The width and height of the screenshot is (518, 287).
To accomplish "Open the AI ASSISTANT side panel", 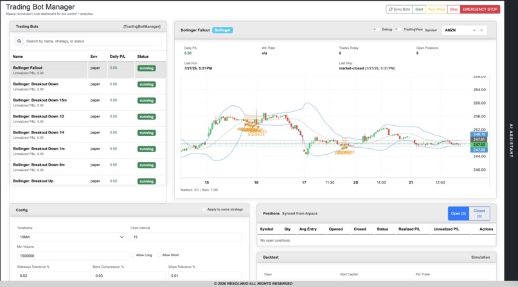I will click(511, 140).
